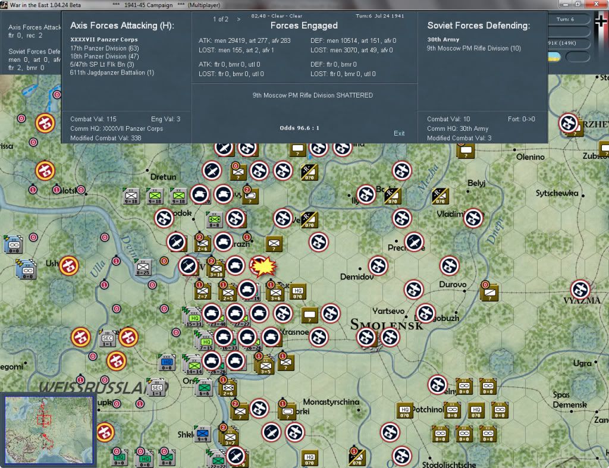Select the Soviet infantry counter 3=10
The height and width of the screenshot is (468, 609).
pos(216,269)
